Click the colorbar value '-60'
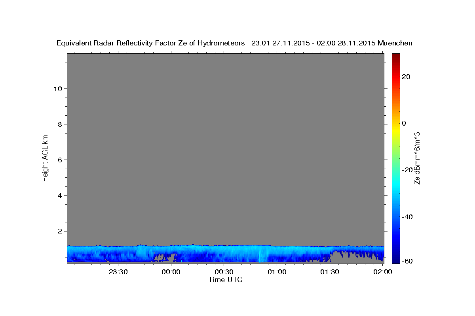475x316 pixels. click(x=408, y=261)
